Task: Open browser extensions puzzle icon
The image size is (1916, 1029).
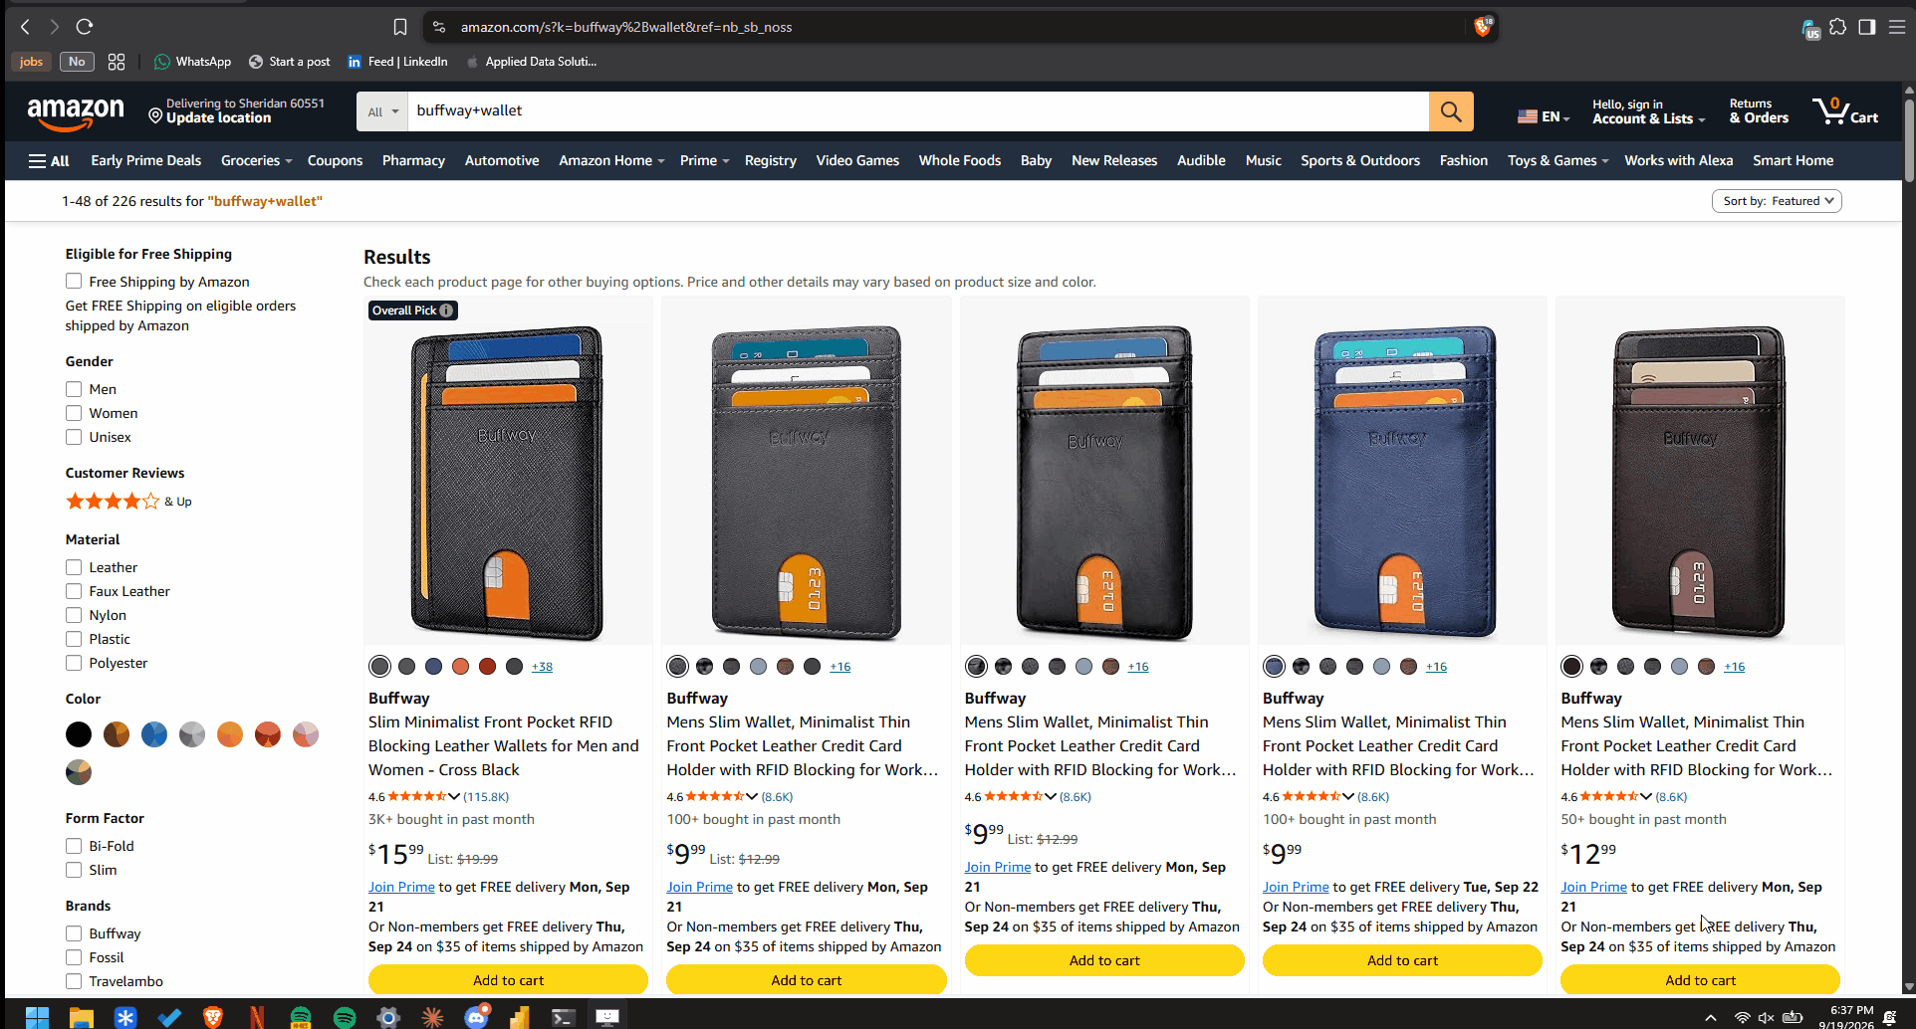Action: point(1838,27)
